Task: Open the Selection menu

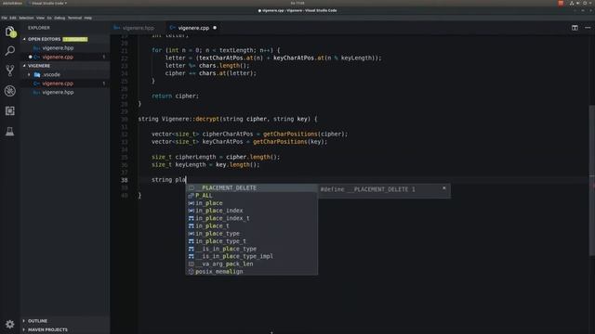Action: [26, 18]
